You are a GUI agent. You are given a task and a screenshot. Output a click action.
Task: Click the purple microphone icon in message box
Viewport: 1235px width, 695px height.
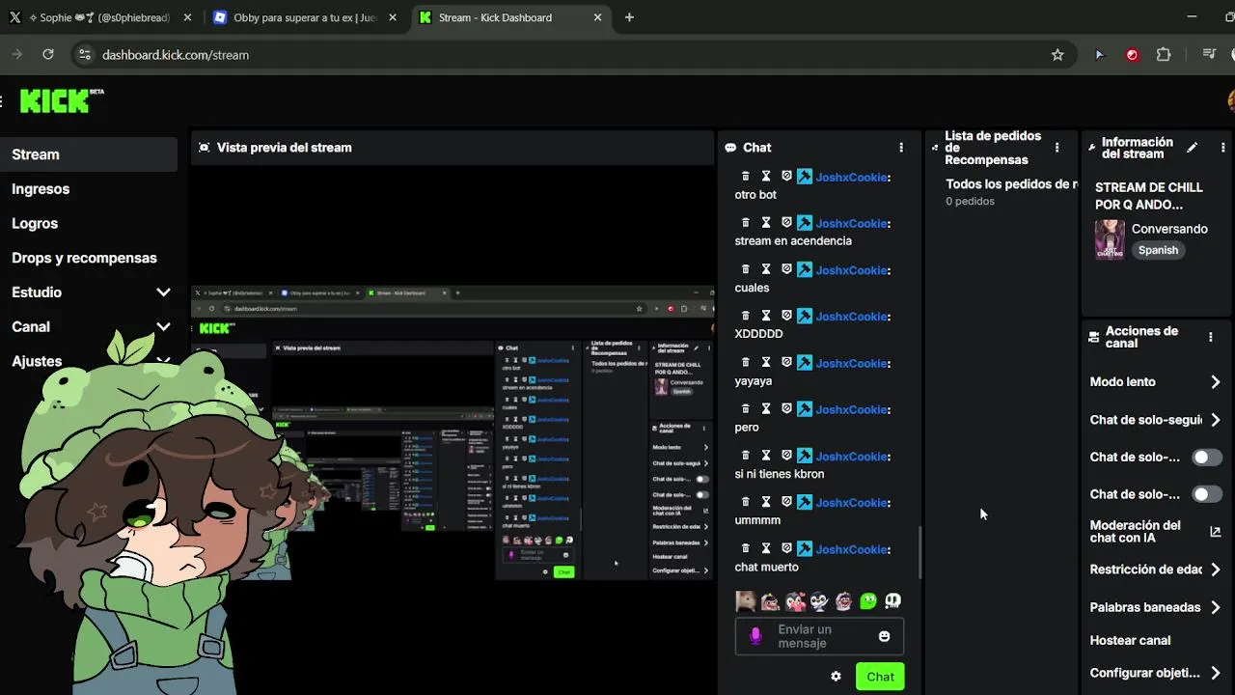755,636
